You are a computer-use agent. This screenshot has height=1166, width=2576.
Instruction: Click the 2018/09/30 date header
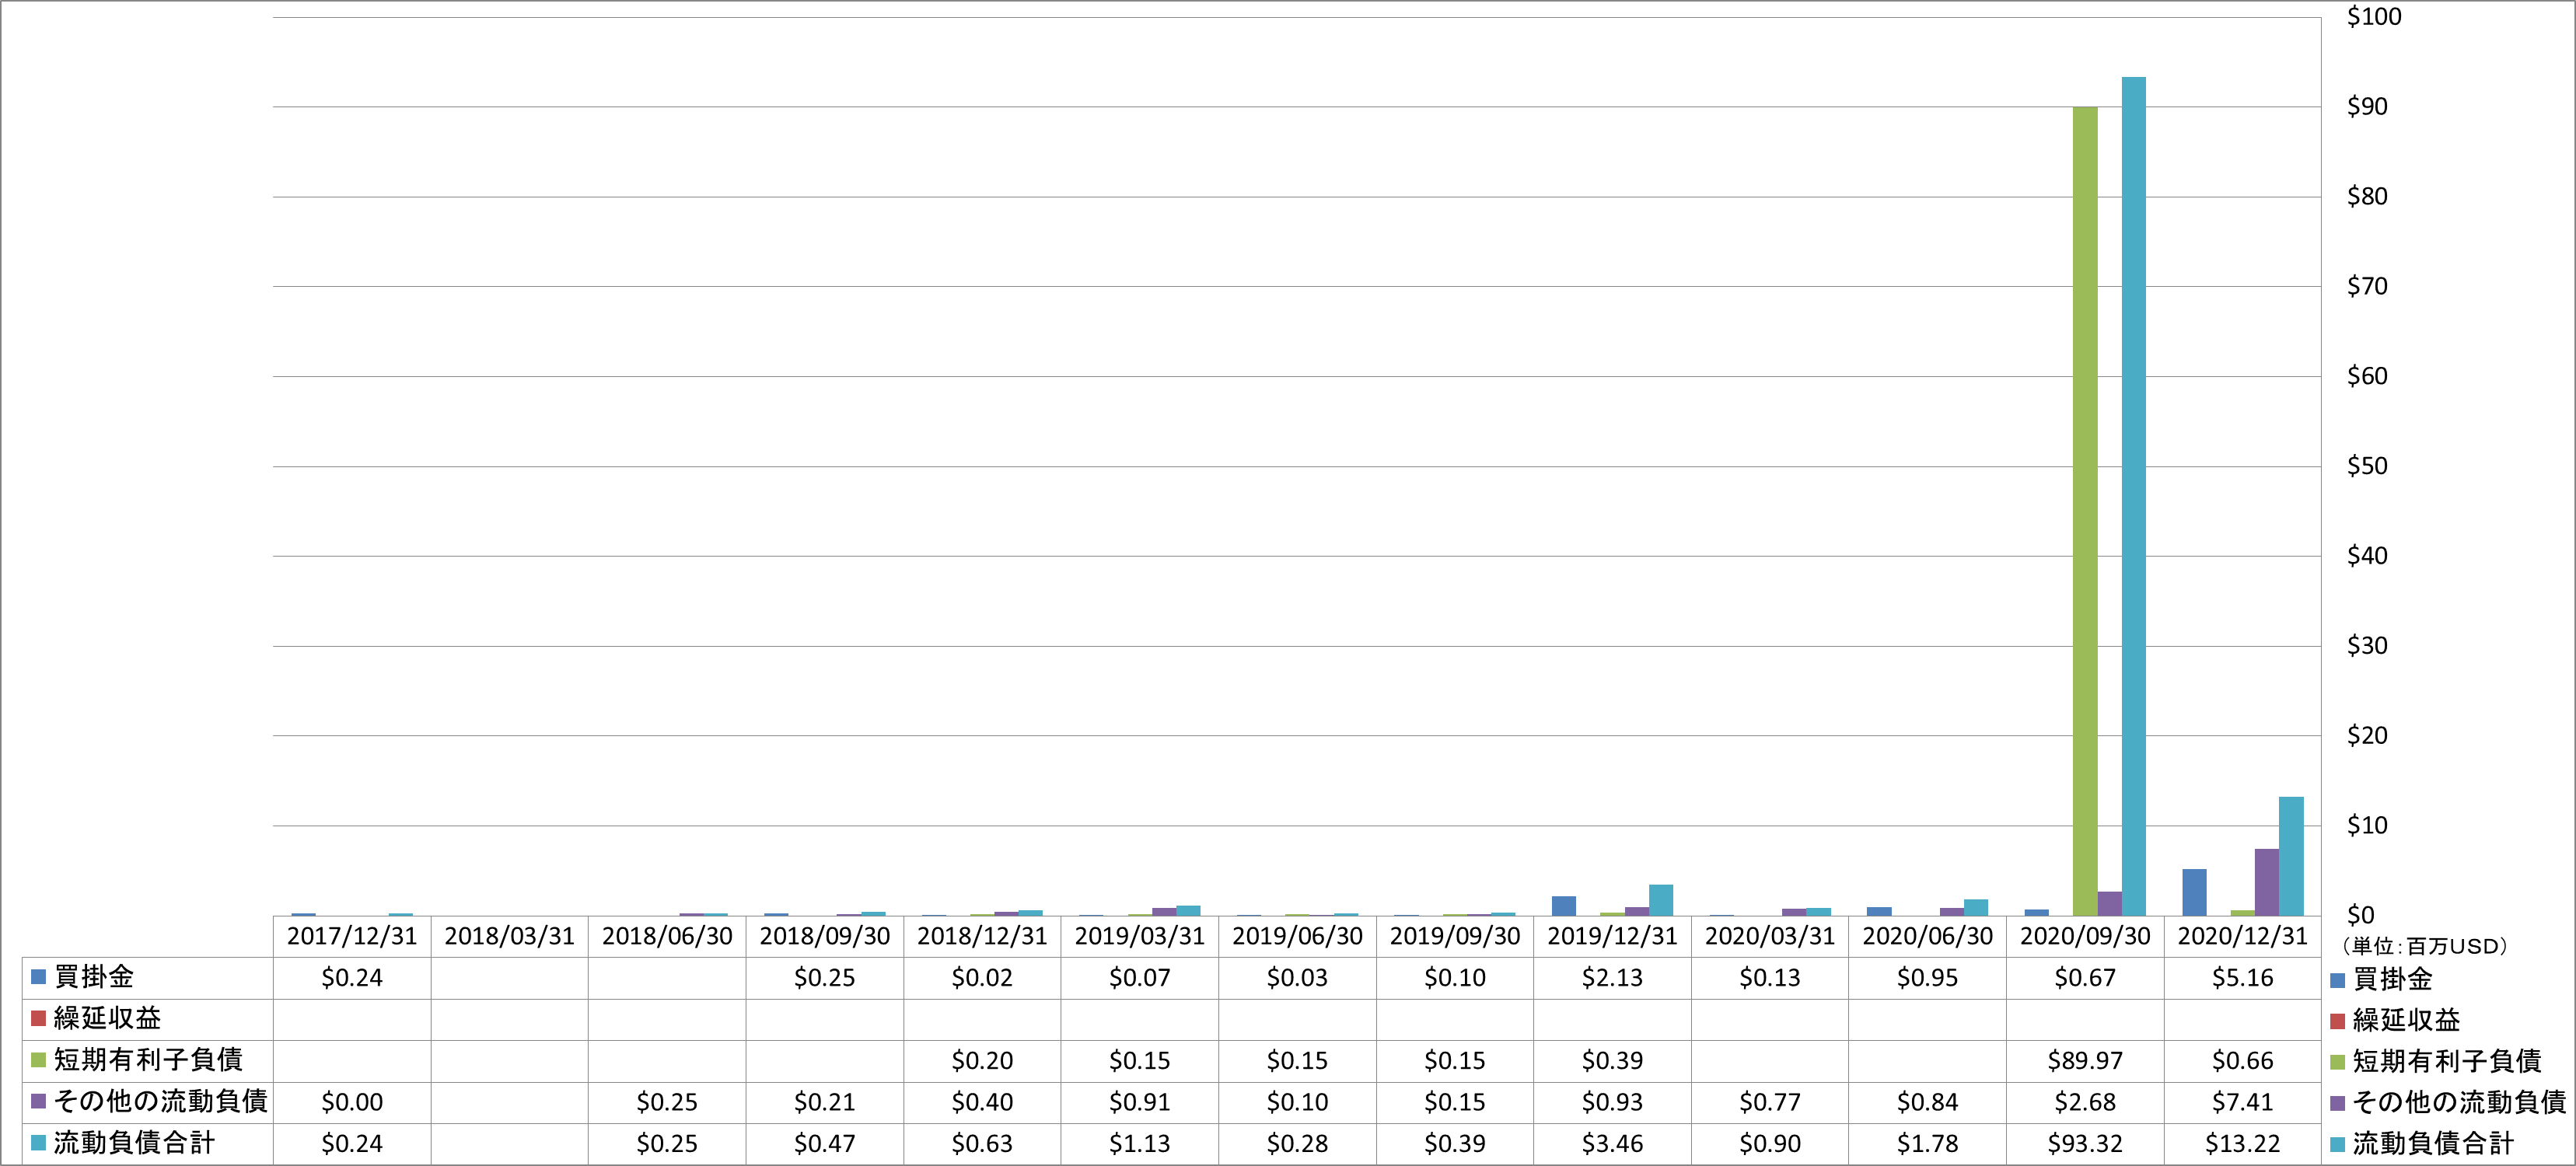[825, 936]
